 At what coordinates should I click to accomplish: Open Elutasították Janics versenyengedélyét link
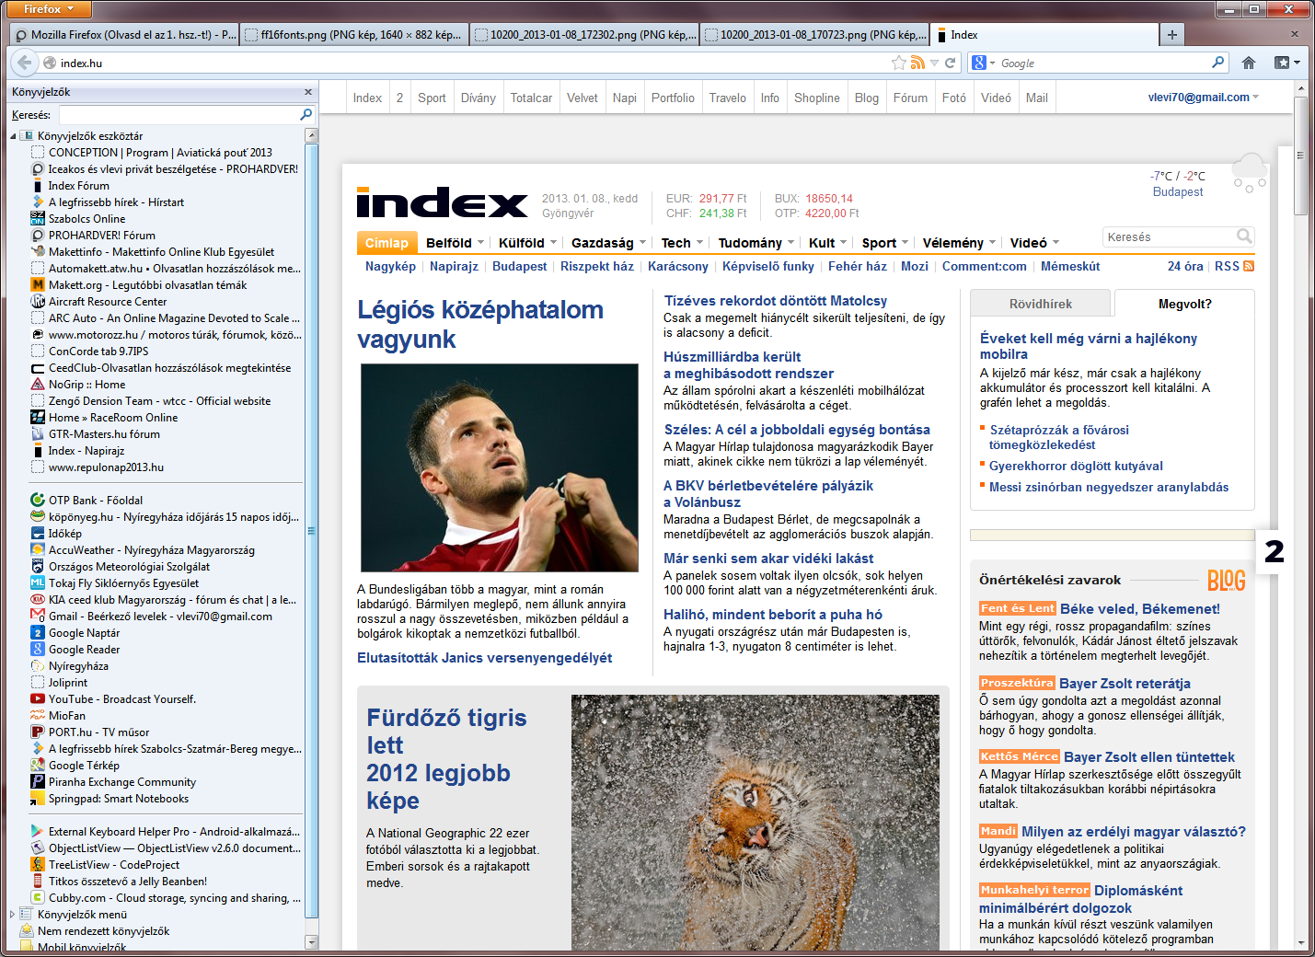coord(485,658)
